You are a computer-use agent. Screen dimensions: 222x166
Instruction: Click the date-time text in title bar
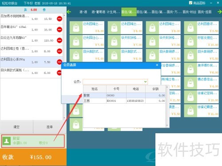(x=56, y=3)
